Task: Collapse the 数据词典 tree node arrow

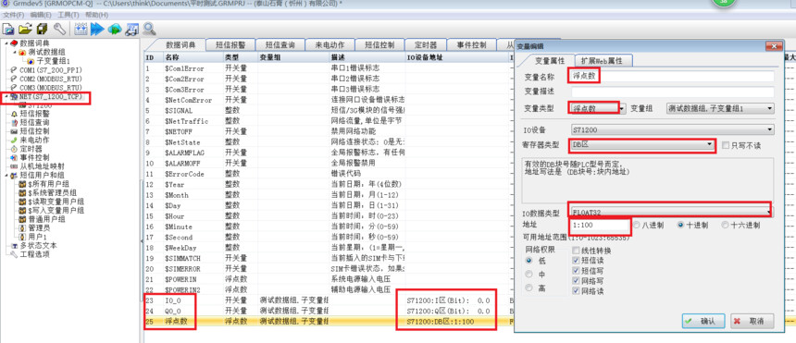Action: coord(6,43)
